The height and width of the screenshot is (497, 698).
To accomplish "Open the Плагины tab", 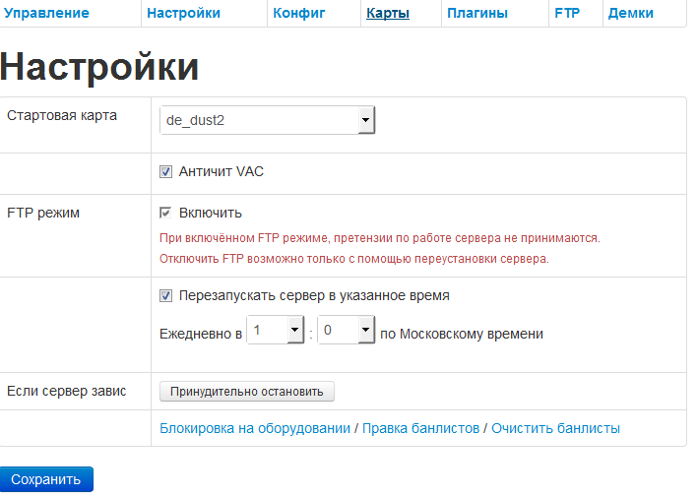I will [x=477, y=14].
